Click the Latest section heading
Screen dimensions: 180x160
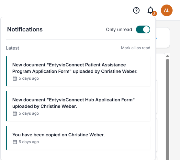[12, 48]
